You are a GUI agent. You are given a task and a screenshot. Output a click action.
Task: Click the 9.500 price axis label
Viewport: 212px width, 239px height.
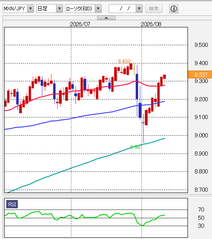[201, 45]
